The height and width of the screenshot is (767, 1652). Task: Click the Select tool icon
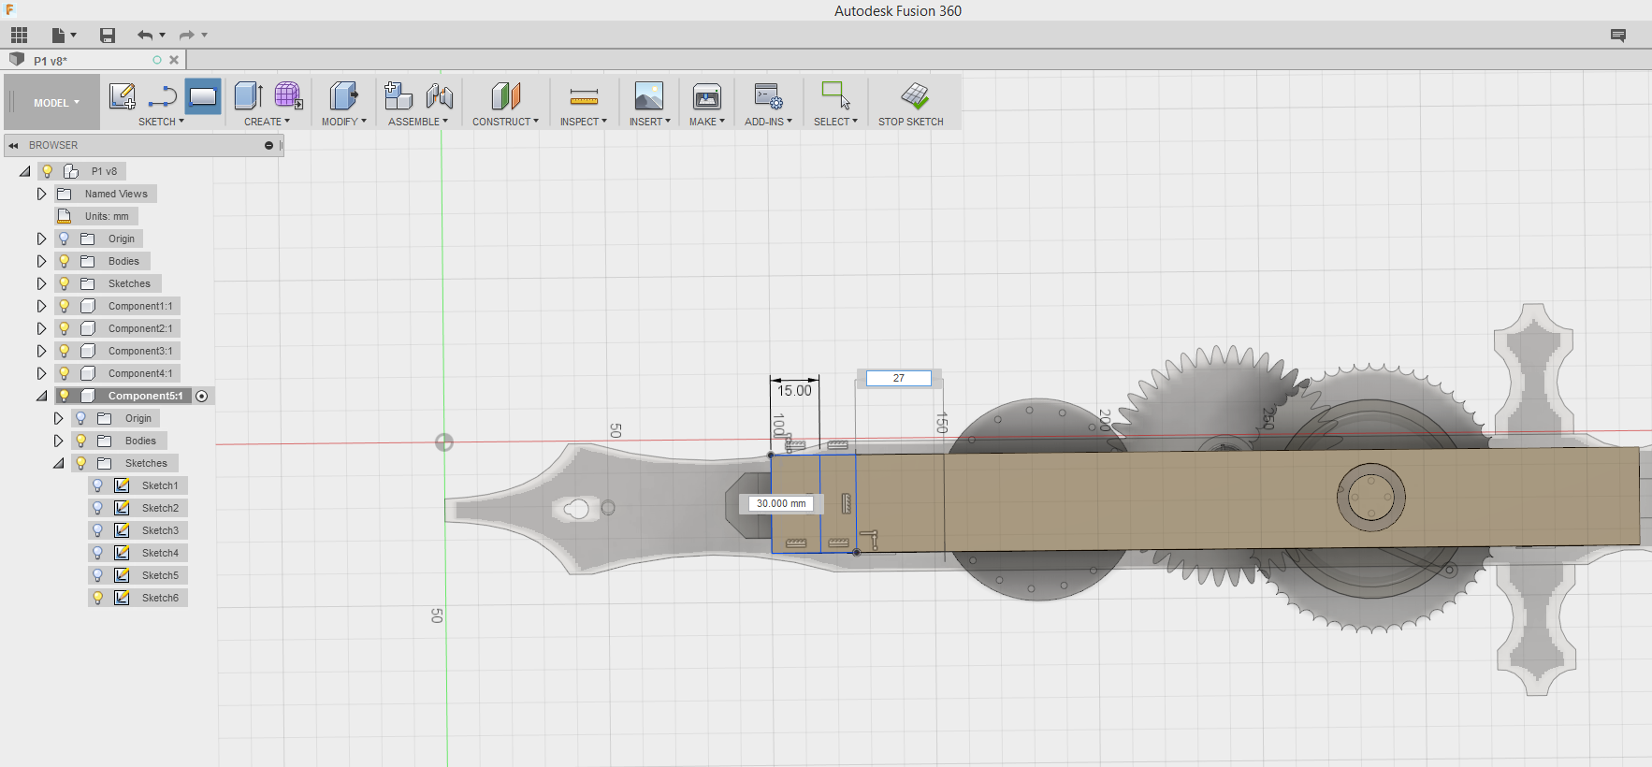click(x=835, y=95)
